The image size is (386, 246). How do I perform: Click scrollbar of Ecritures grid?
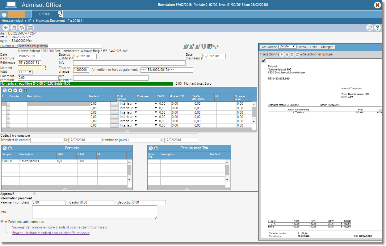click(x=129, y=171)
